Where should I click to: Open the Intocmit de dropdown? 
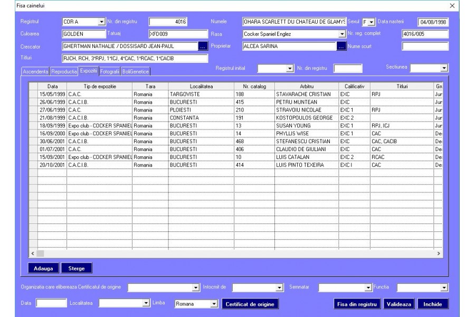point(279,287)
